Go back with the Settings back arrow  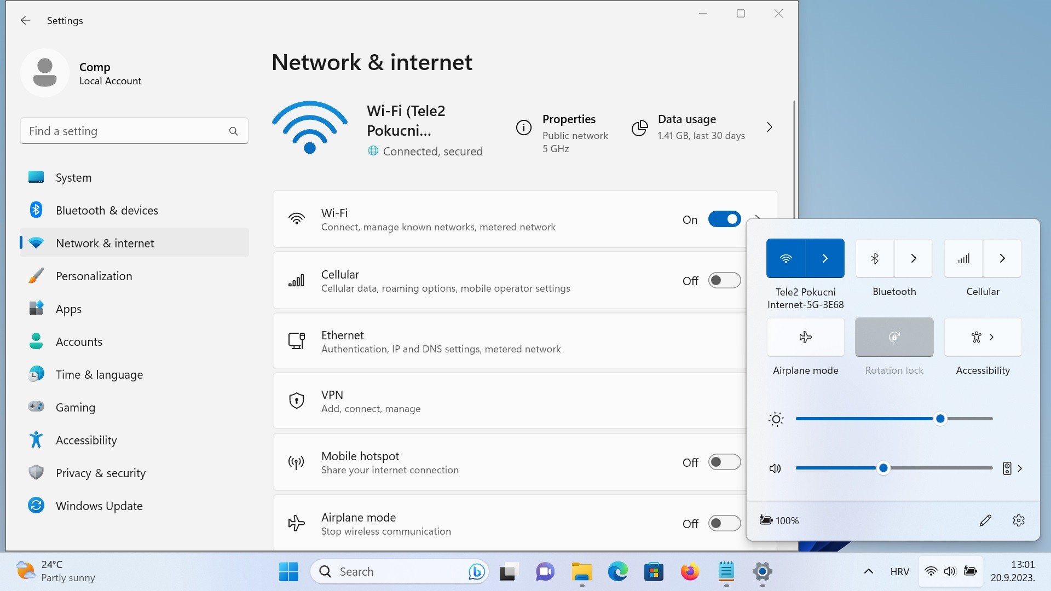[25, 20]
